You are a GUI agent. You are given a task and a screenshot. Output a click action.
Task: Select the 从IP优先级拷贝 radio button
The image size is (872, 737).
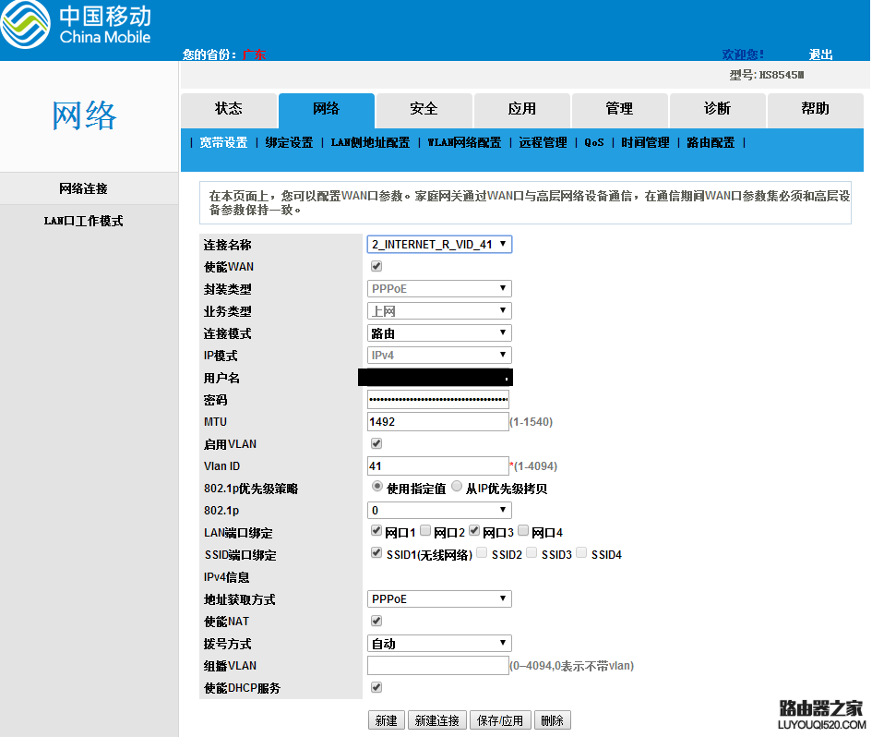point(456,487)
